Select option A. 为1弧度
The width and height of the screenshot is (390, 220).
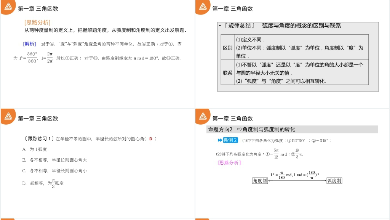click(x=35, y=149)
